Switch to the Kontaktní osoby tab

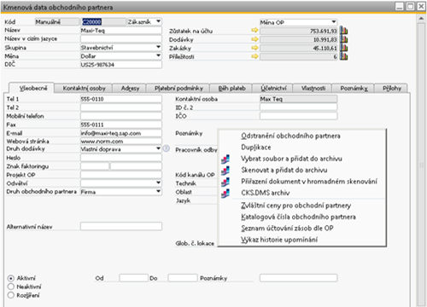(84, 88)
